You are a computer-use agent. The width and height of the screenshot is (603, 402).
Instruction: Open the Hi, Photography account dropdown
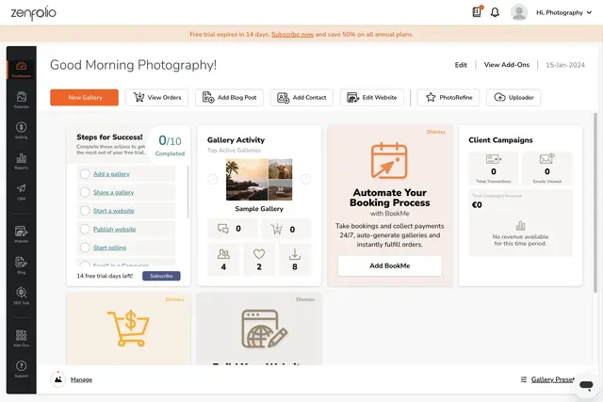coord(563,12)
